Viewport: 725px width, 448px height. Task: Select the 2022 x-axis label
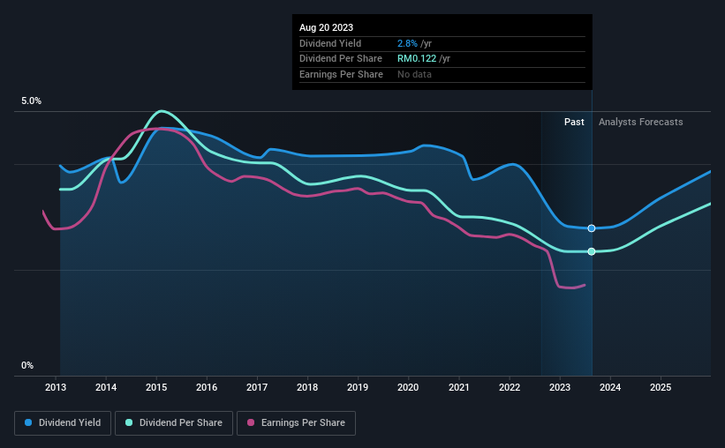[x=509, y=387]
